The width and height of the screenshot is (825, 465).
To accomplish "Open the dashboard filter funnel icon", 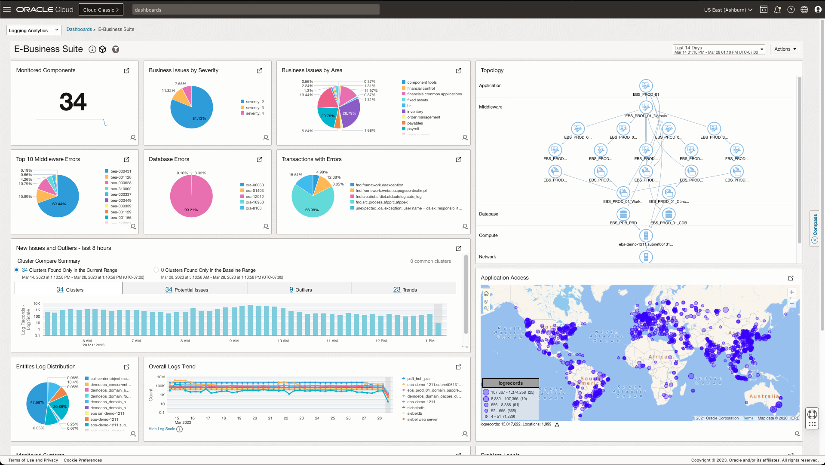I will [116, 49].
